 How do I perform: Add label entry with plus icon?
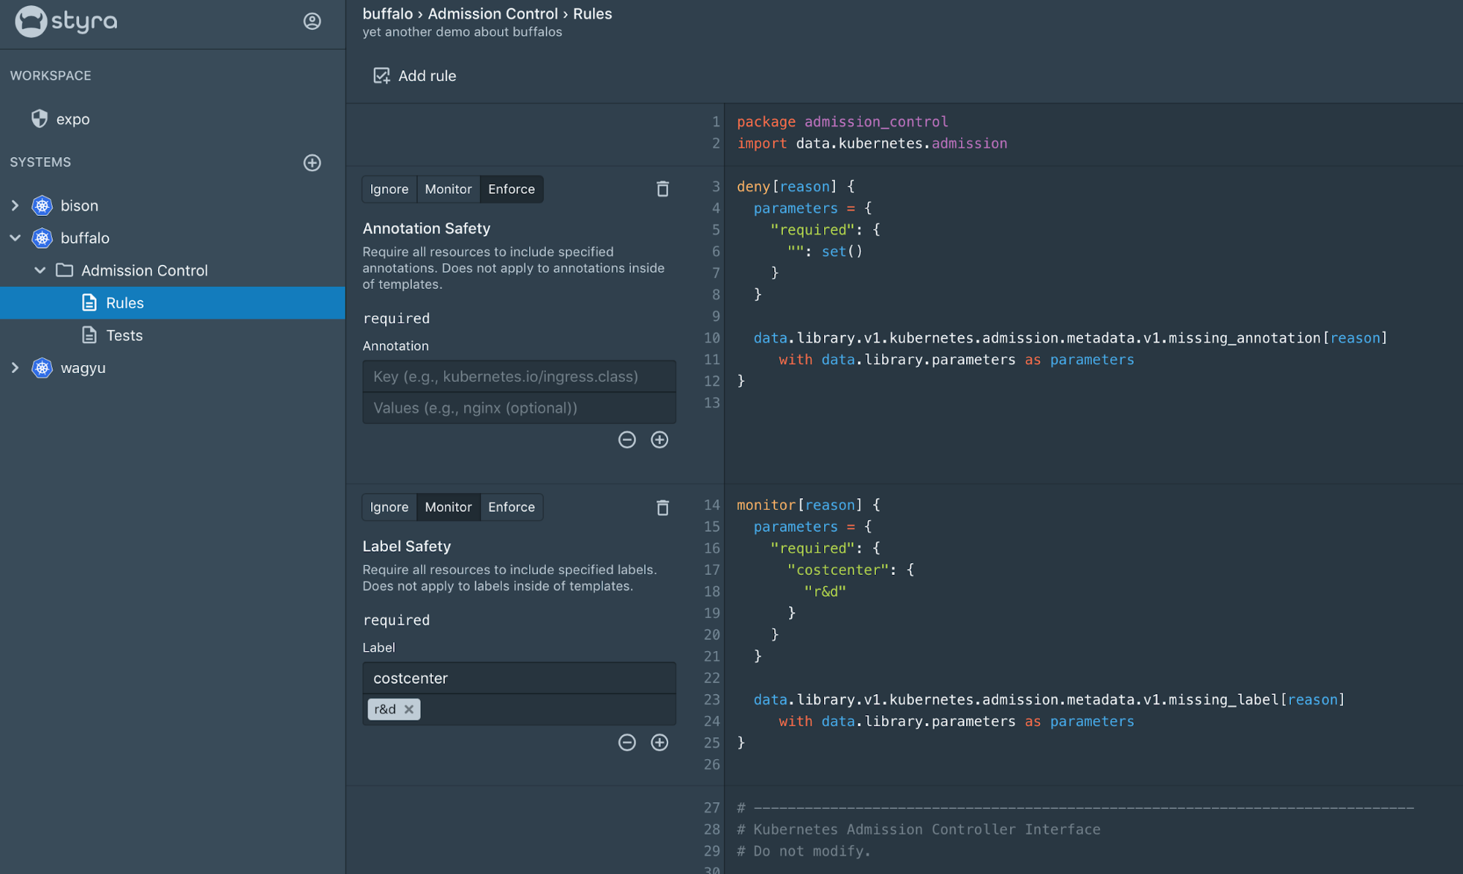click(x=659, y=742)
